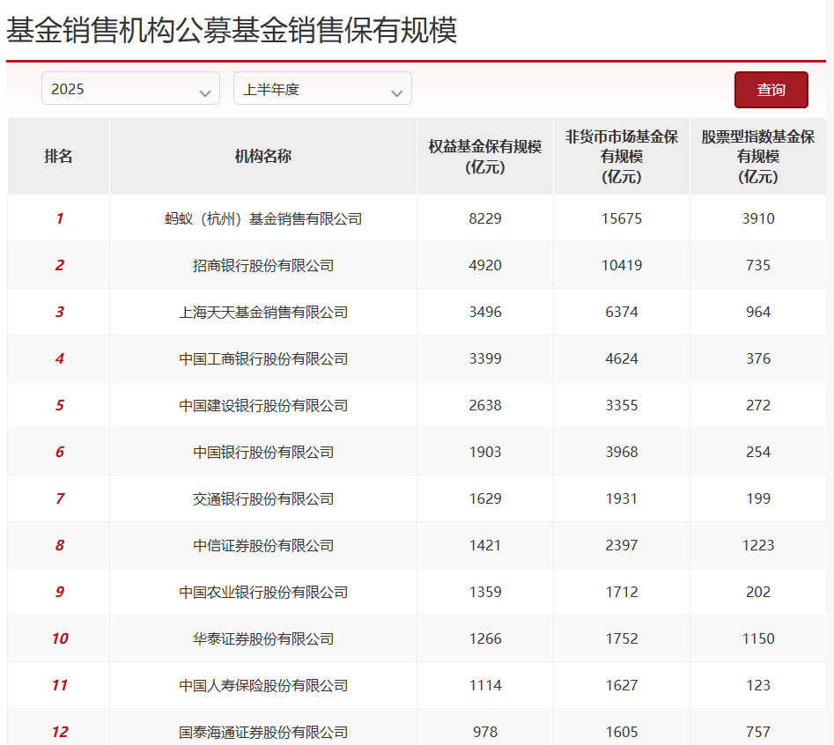Click index fund value 254

(x=758, y=453)
